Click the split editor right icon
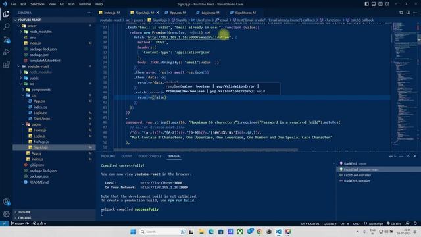This screenshot has height=237, width=421. [x=408, y=13]
